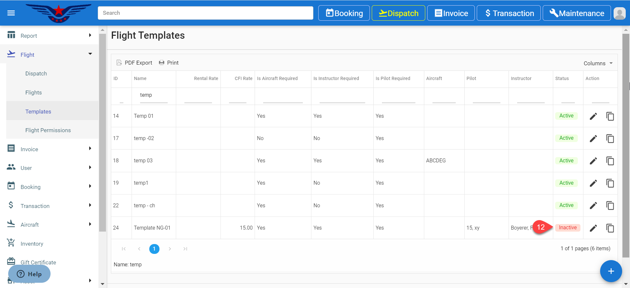Viewport: 630px width, 288px height.
Task: Open the Columns dropdown
Action: (x=598, y=63)
